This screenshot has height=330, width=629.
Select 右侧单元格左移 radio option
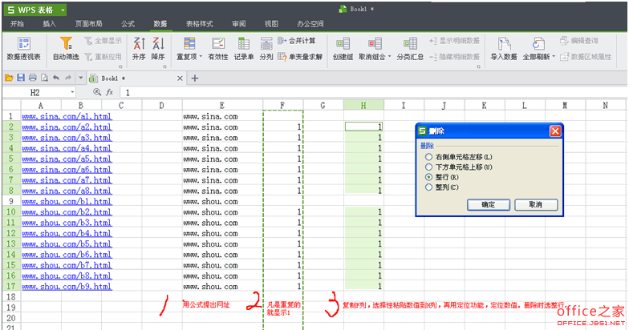point(428,157)
